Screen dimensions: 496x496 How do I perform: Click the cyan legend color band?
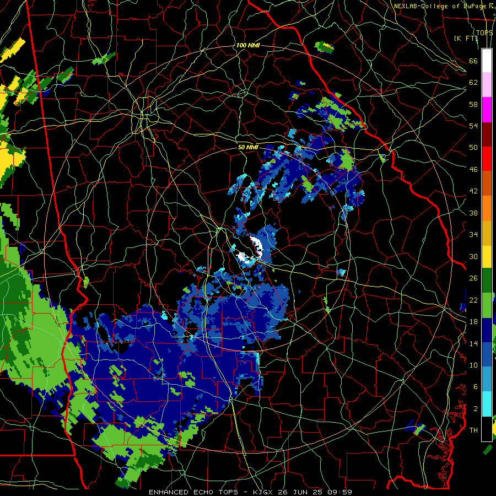pos(487,405)
